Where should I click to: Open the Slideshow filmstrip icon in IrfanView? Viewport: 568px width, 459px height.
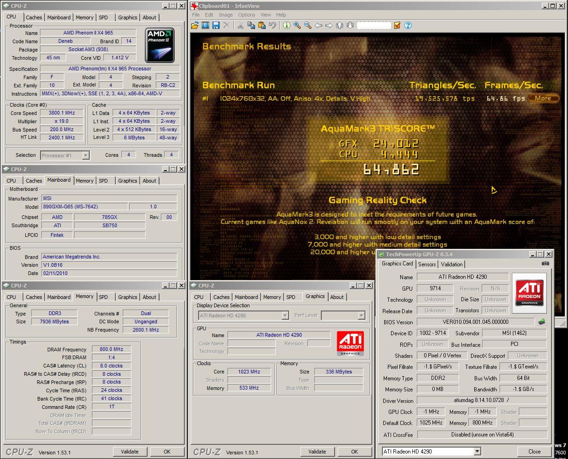205,25
